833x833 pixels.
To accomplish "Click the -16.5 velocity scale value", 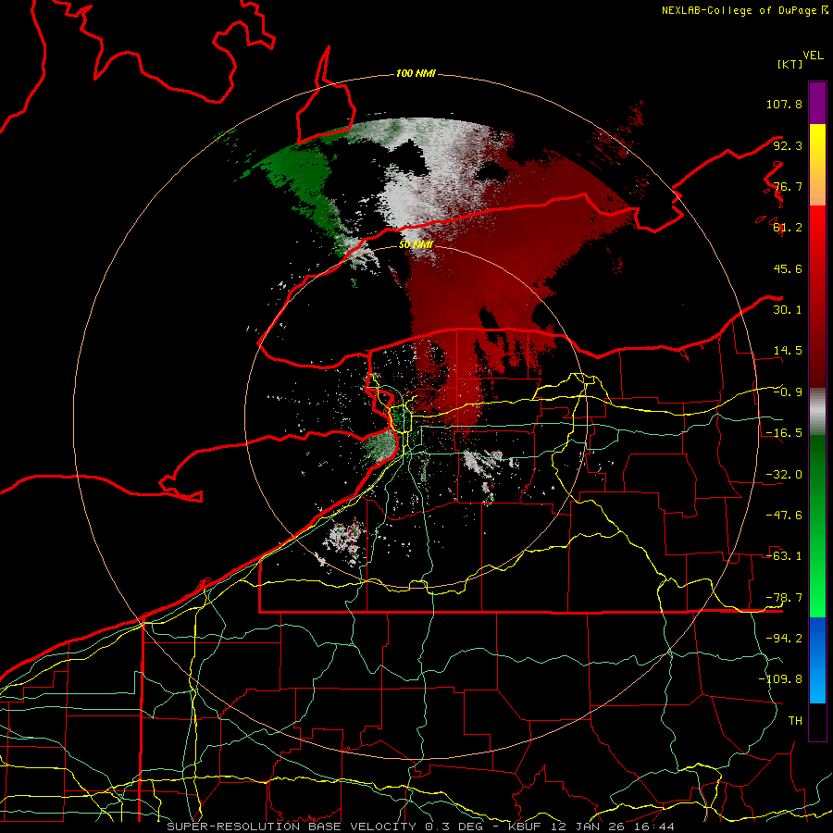I will pyautogui.click(x=784, y=433).
